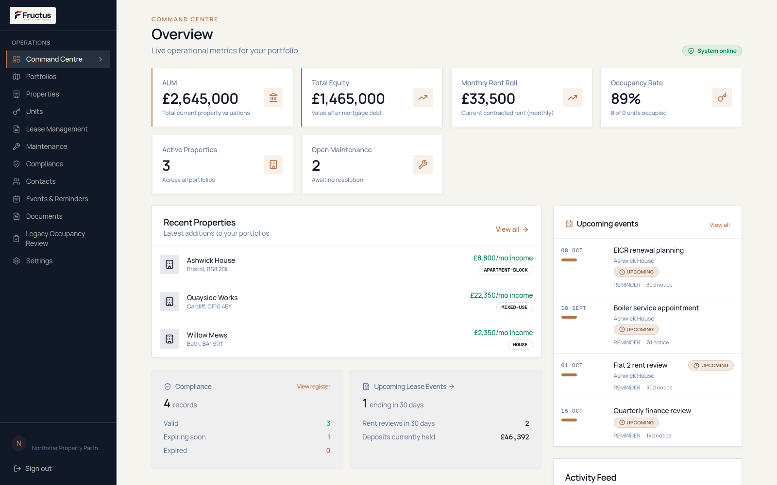Click the Settings gear icon
777x485 pixels.
[x=17, y=261]
